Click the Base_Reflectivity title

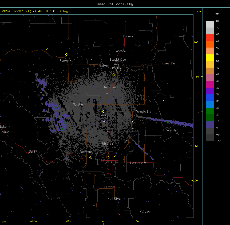(115, 4)
